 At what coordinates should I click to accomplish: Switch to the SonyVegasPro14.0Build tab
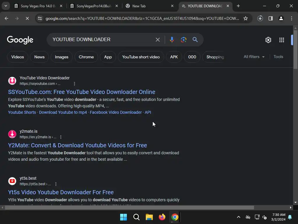pyautogui.click(x=94, y=6)
